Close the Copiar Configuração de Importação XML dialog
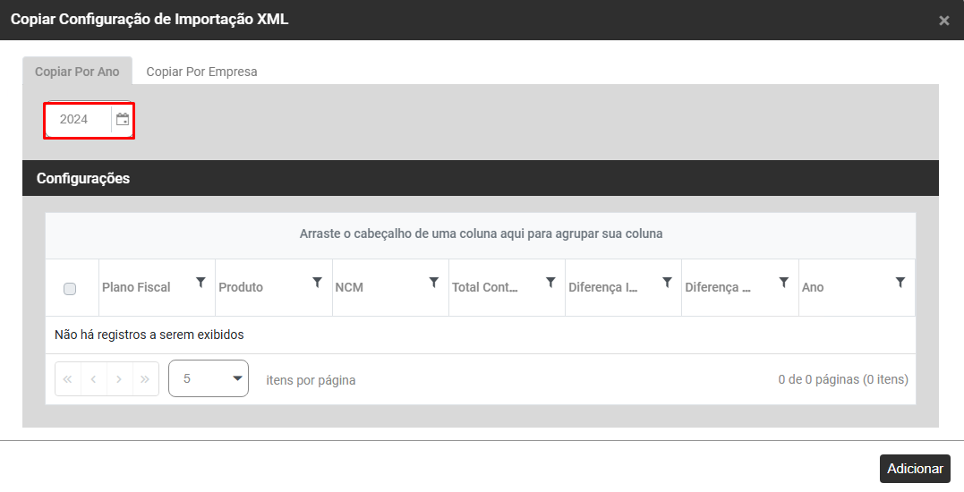The width and height of the screenshot is (964, 492). 943,21
